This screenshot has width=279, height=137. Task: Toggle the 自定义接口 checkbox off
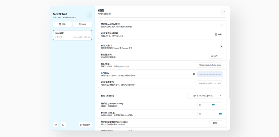(221, 47)
